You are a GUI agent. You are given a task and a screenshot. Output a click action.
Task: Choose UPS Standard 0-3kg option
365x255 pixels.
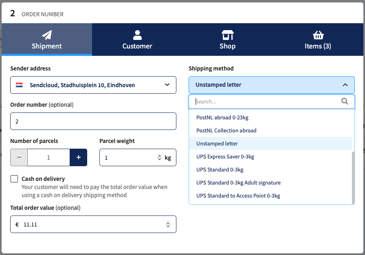tap(270, 169)
